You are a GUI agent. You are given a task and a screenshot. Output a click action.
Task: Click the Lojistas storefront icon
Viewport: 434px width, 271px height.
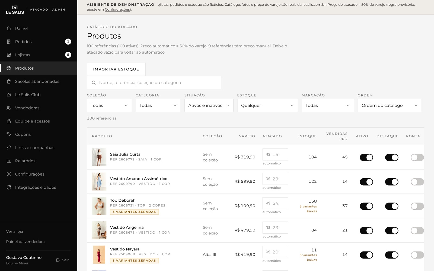[x=9, y=55]
